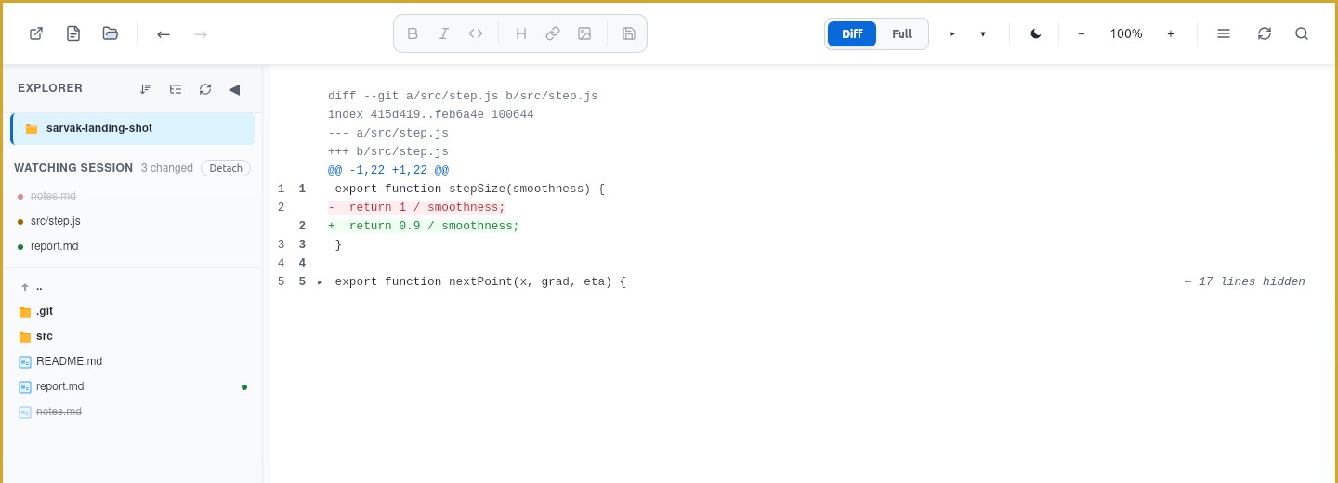1338x483 pixels.
Task: Click the play triangle button
Action: point(952,33)
